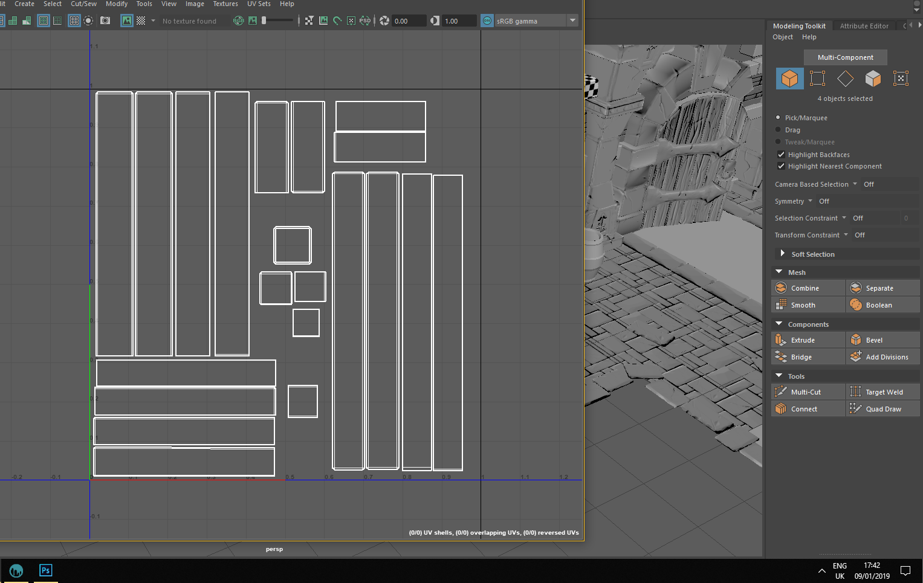Click the Bridge button
The height and width of the screenshot is (583, 923).
pyautogui.click(x=808, y=357)
